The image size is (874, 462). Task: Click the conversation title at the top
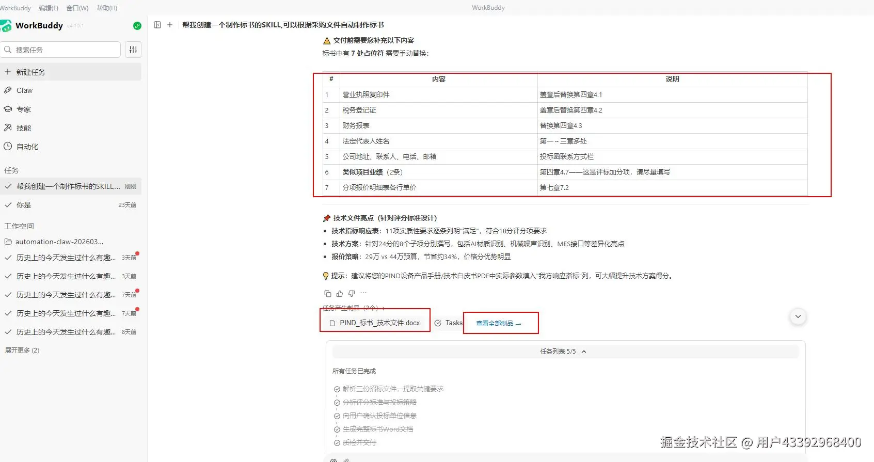(283, 25)
